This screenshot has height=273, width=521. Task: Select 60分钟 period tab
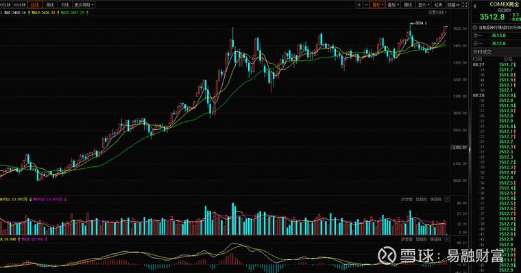(20, 5)
